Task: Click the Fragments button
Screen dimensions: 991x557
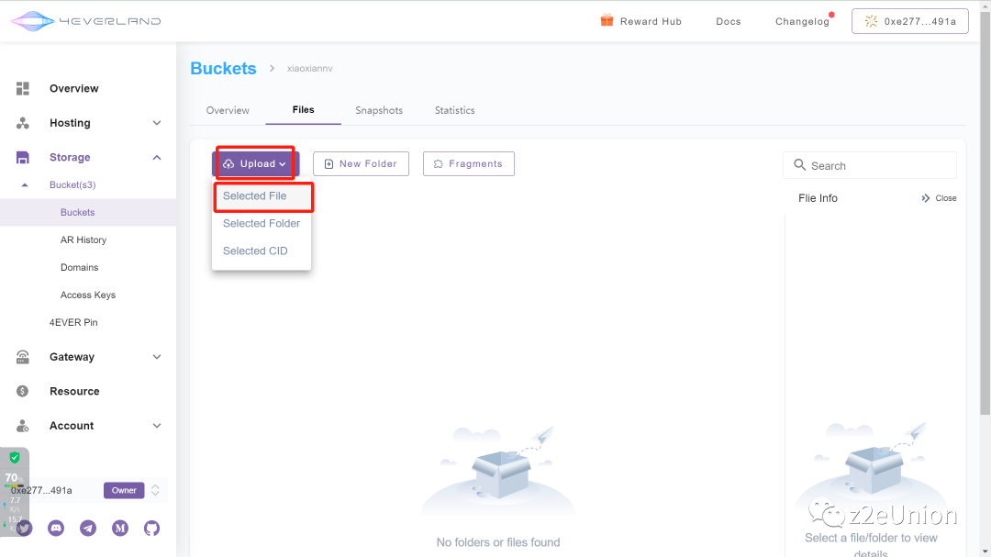Action: click(468, 164)
